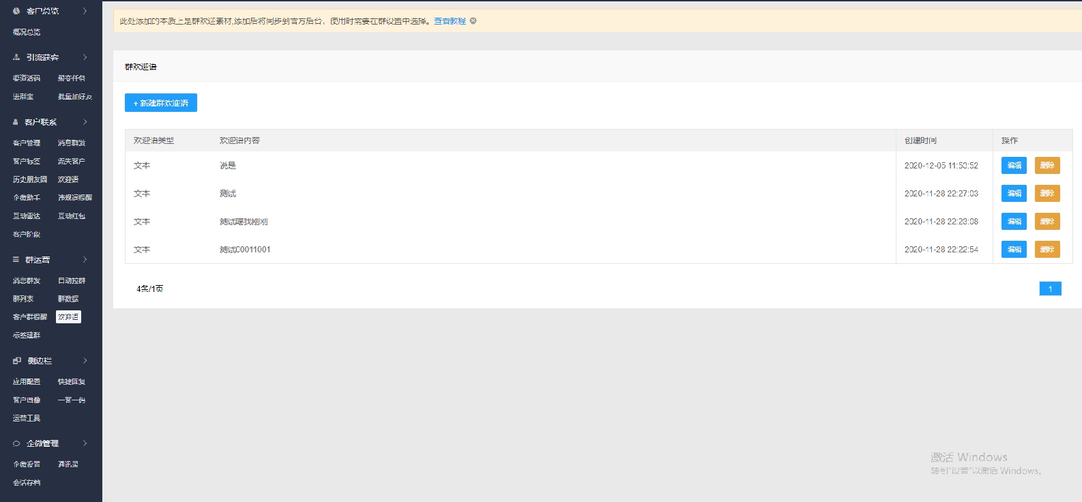Go to the 群列表 page

23,299
